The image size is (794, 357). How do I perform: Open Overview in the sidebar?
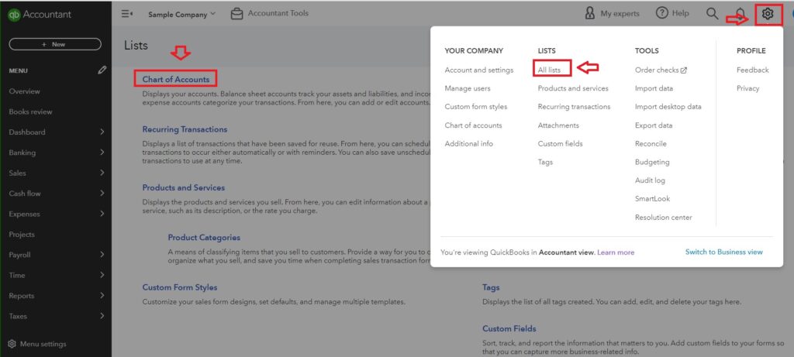(x=24, y=91)
